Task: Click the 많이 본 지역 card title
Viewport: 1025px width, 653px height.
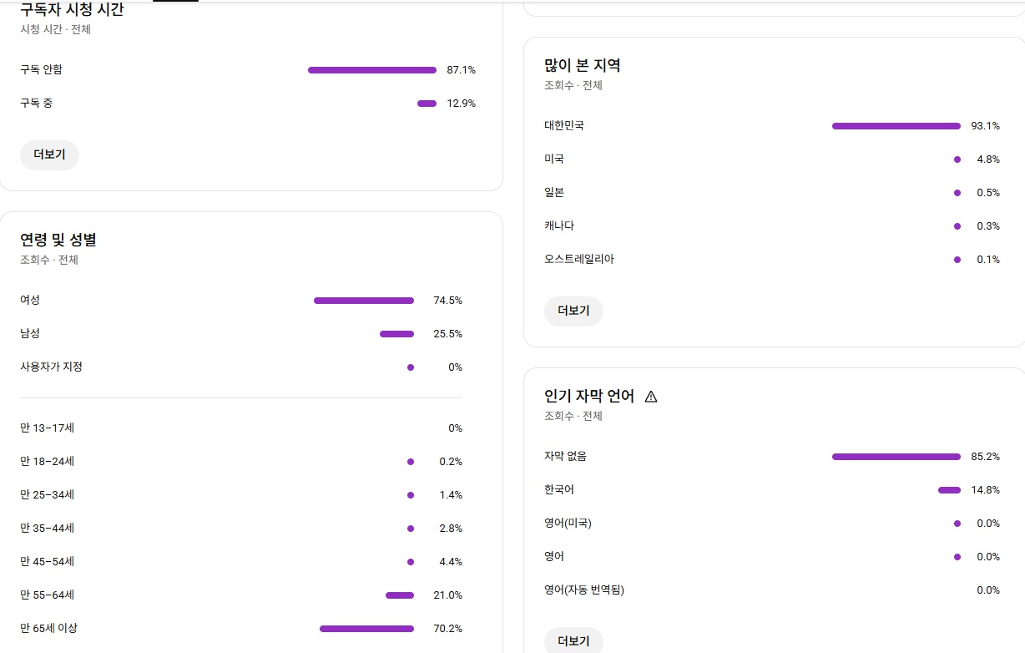Action: 582,66
